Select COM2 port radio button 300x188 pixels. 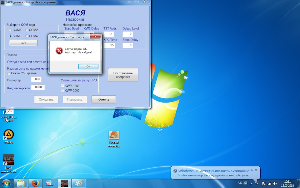pyautogui.click(x=27, y=30)
